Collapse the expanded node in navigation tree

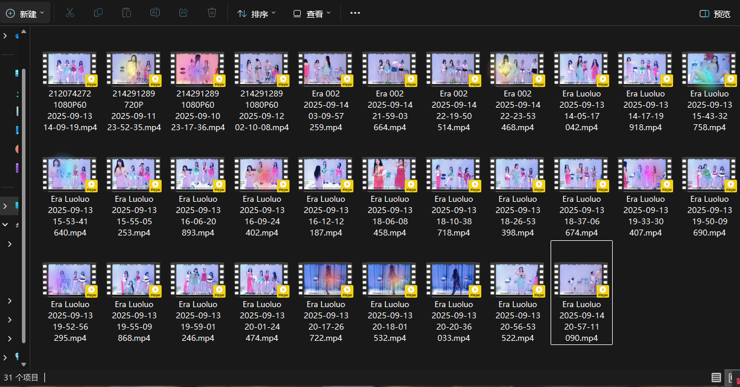click(5, 225)
